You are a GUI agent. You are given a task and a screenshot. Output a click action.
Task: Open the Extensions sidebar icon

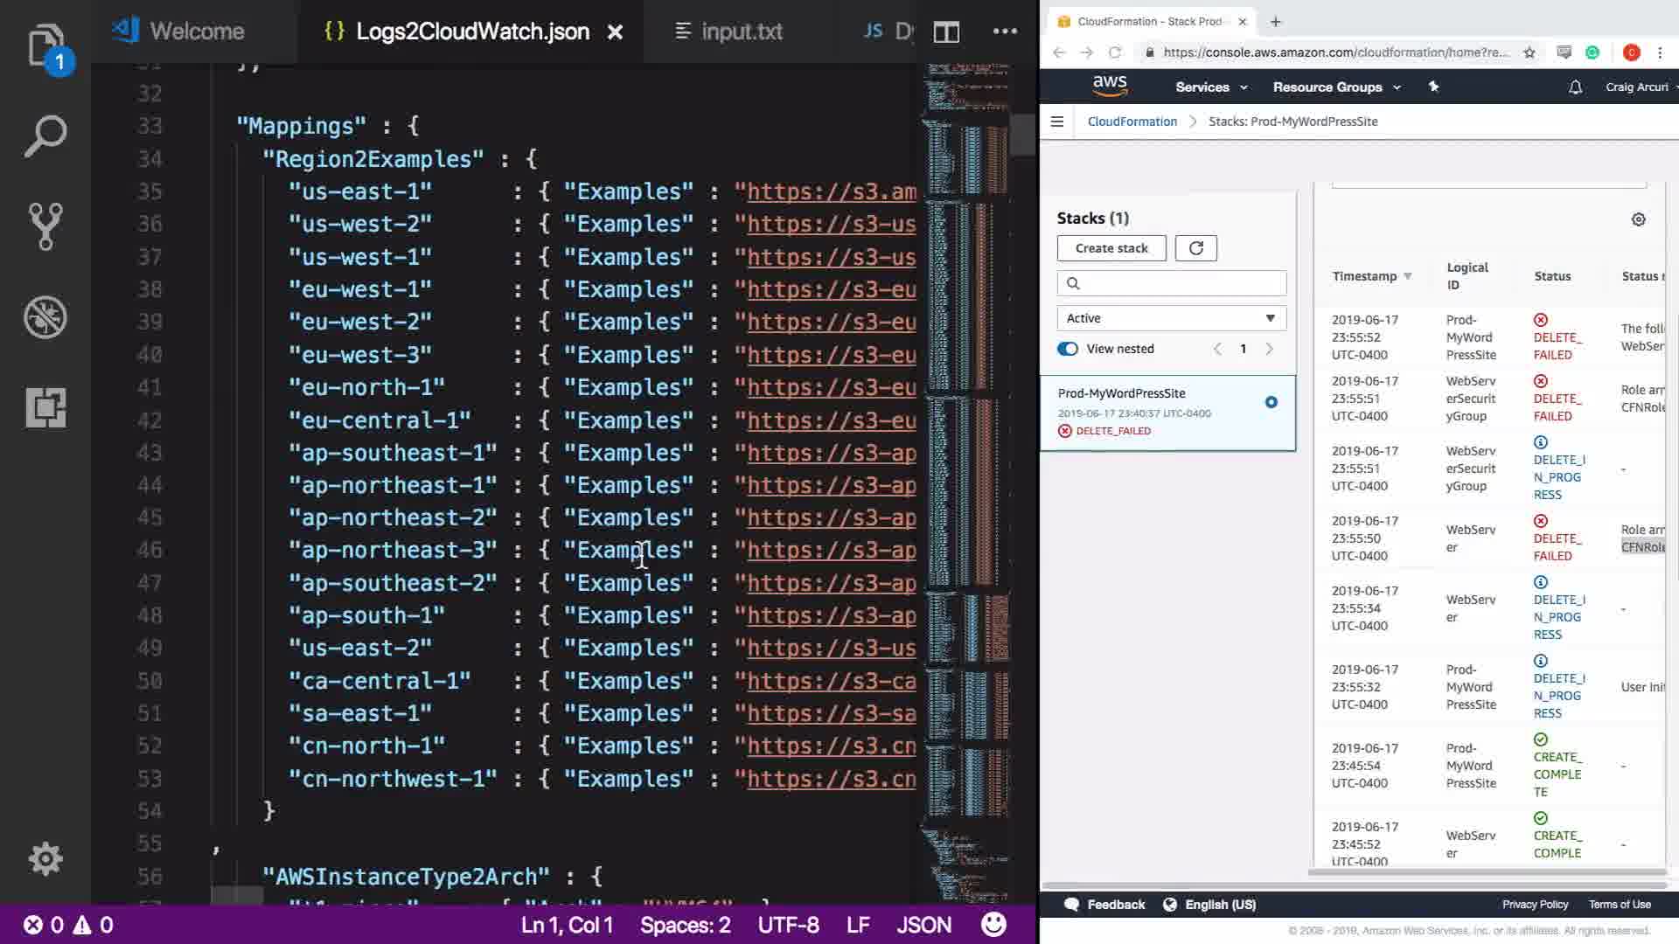point(45,407)
